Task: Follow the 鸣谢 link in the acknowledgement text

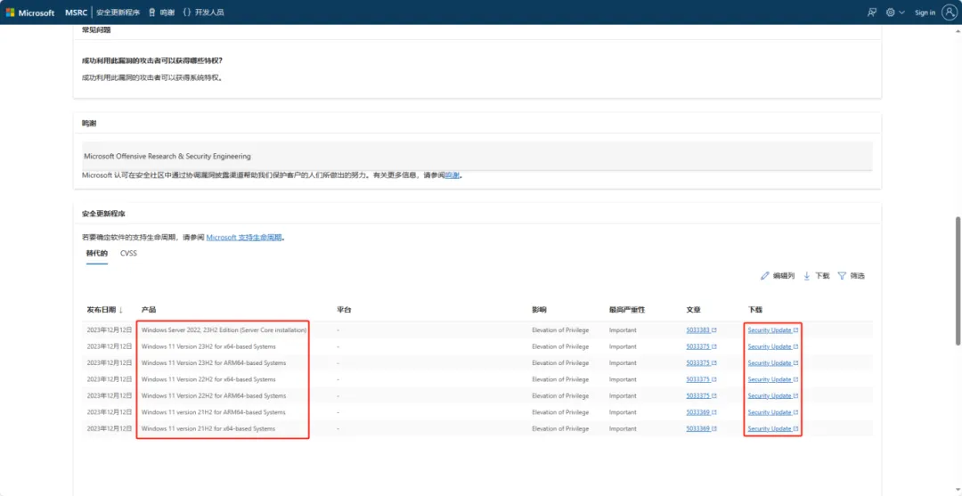Action: 452,175
